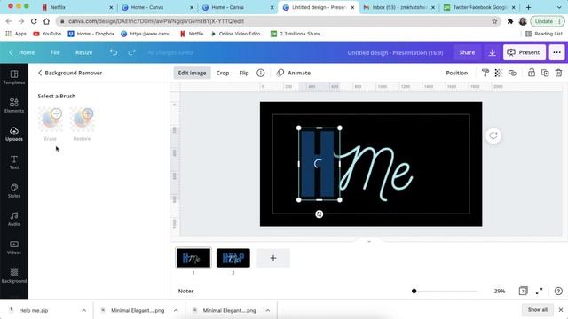
Task: Click the download icon in header
Action: [492, 52]
